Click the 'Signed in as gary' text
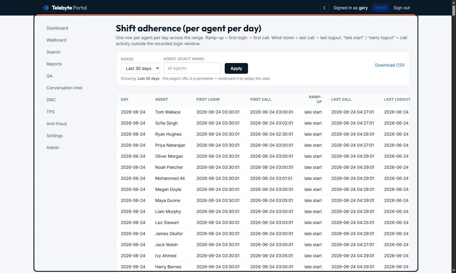 [x=351, y=8]
